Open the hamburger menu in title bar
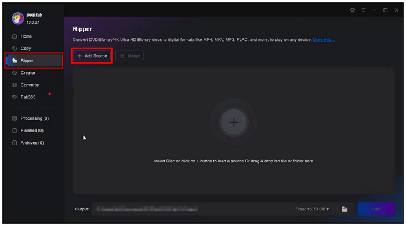The height and width of the screenshot is (226, 406). tap(364, 10)
